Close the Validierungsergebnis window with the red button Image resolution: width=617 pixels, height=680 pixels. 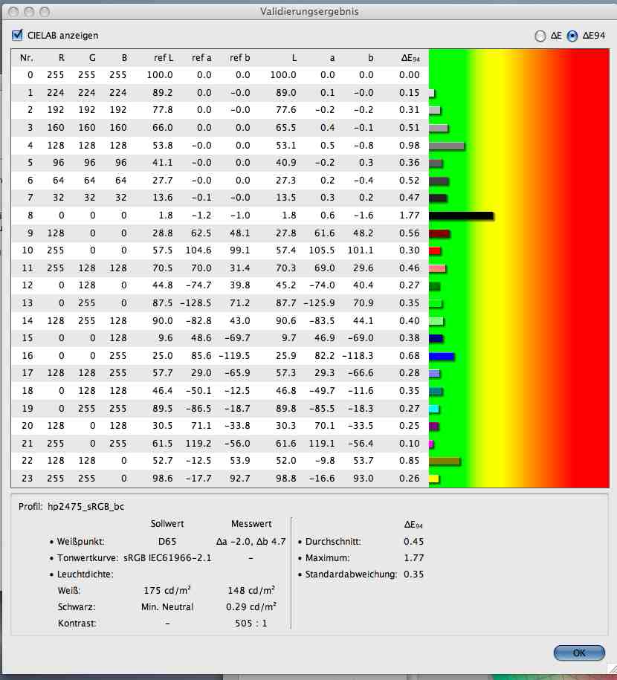(15, 12)
